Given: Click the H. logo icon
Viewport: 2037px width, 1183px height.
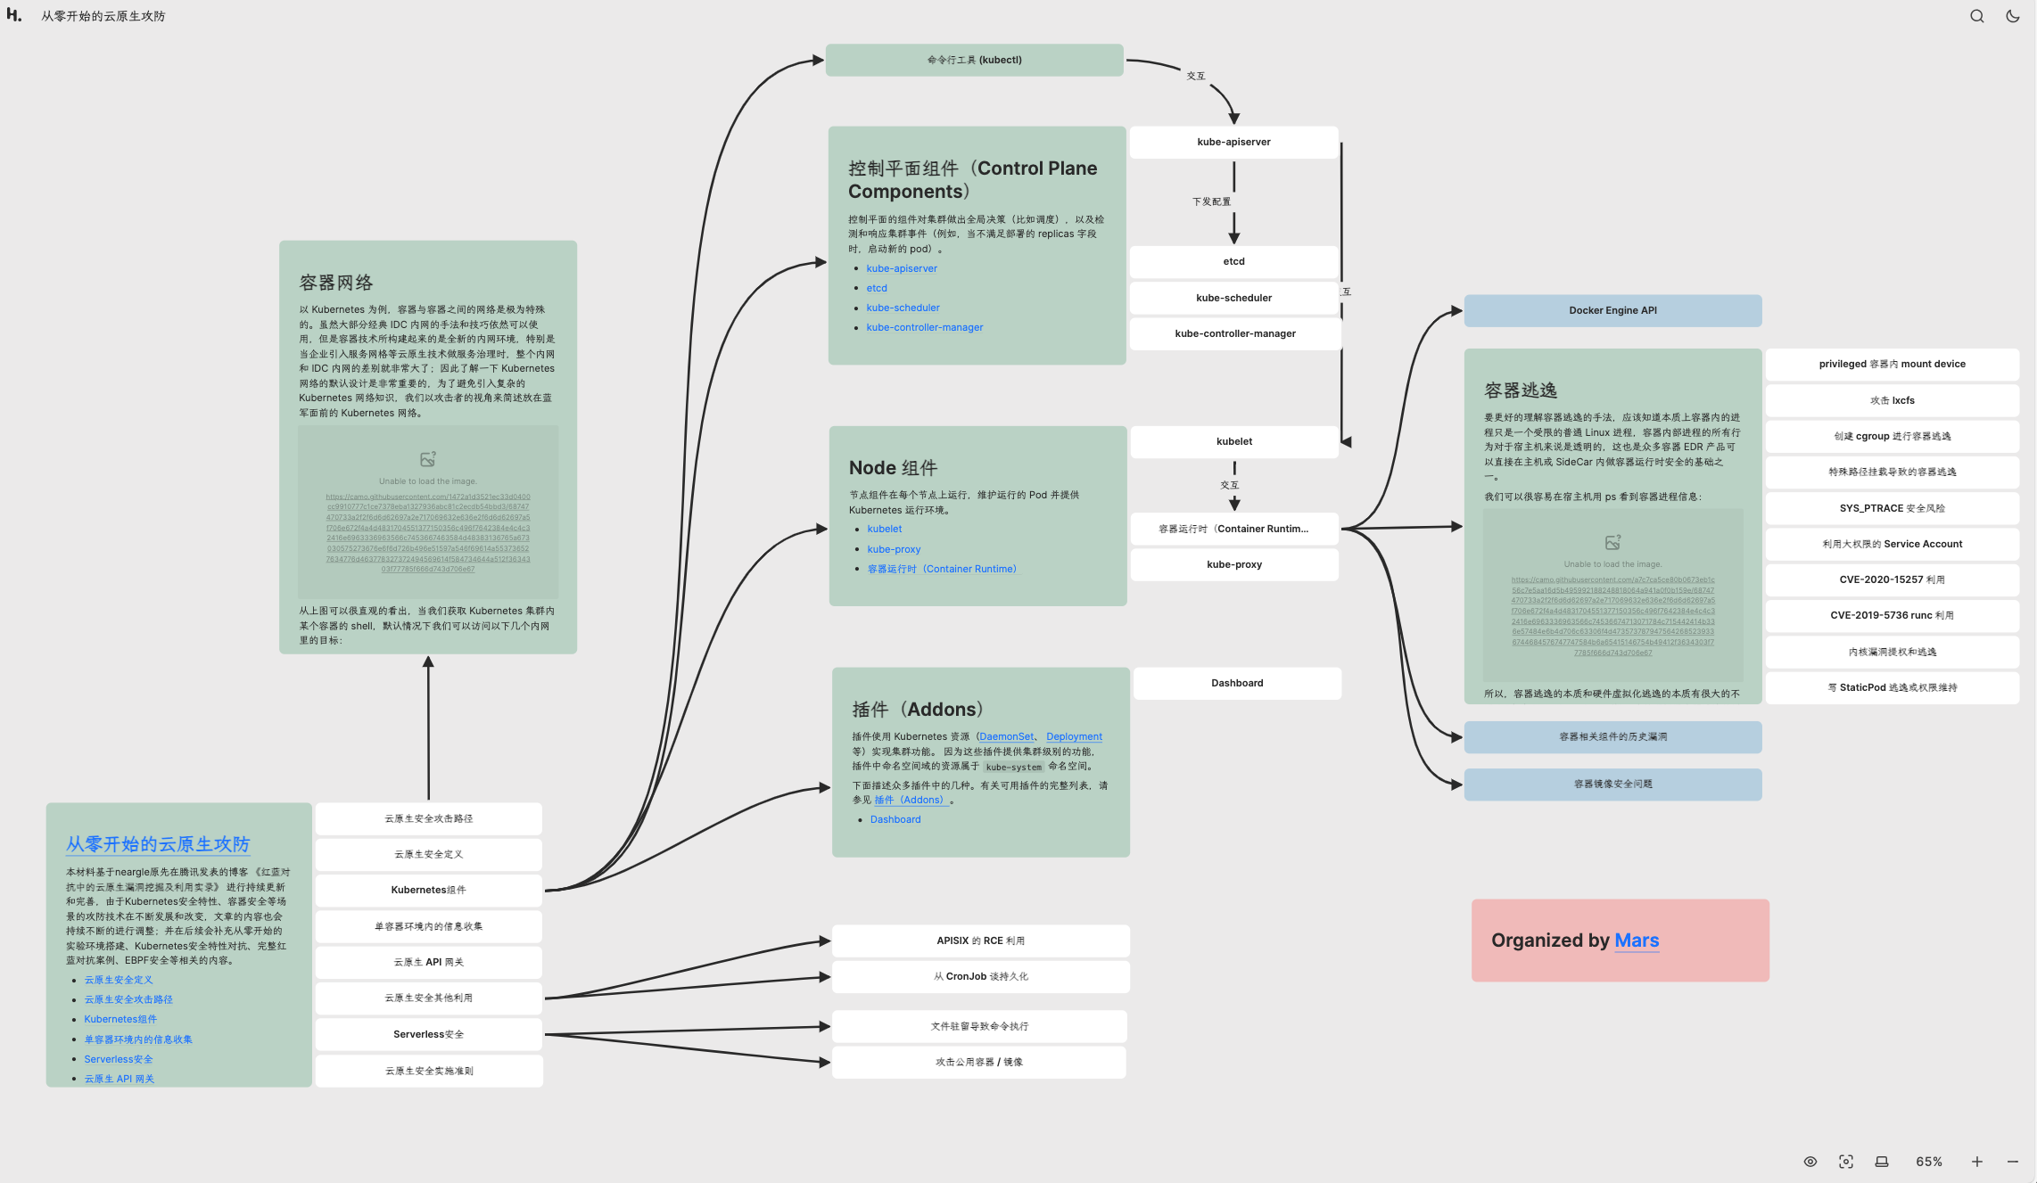Looking at the screenshot, I should (13, 15).
